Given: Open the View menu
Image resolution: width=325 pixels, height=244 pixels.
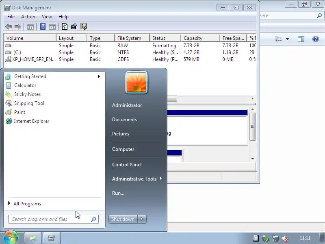Looking at the screenshot, I should pos(47,17).
